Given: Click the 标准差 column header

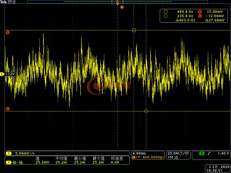Looking at the screenshot, I should [x=117, y=158].
